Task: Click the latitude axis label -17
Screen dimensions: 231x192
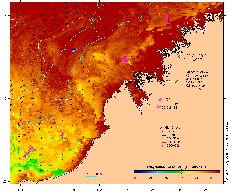Action: click(4, 98)
